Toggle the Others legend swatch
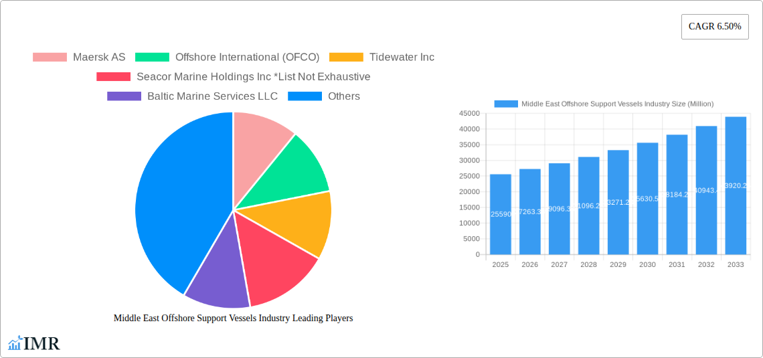This screenshot has height=358, width=763. 305,96
